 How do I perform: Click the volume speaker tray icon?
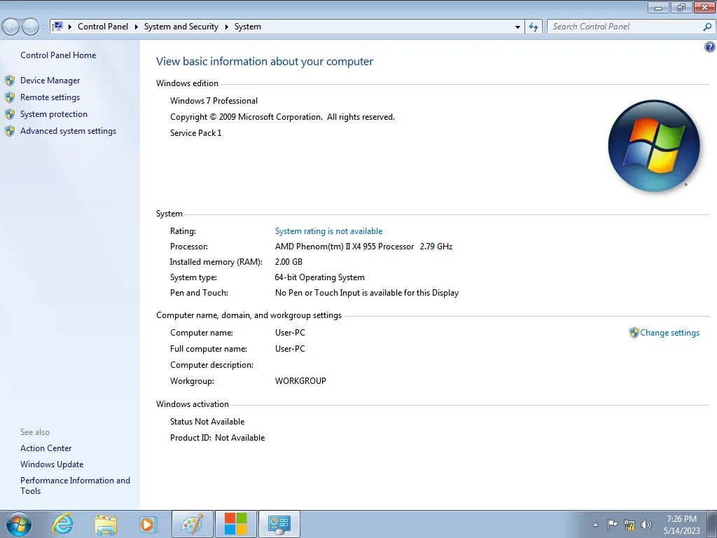coord(646,525)
